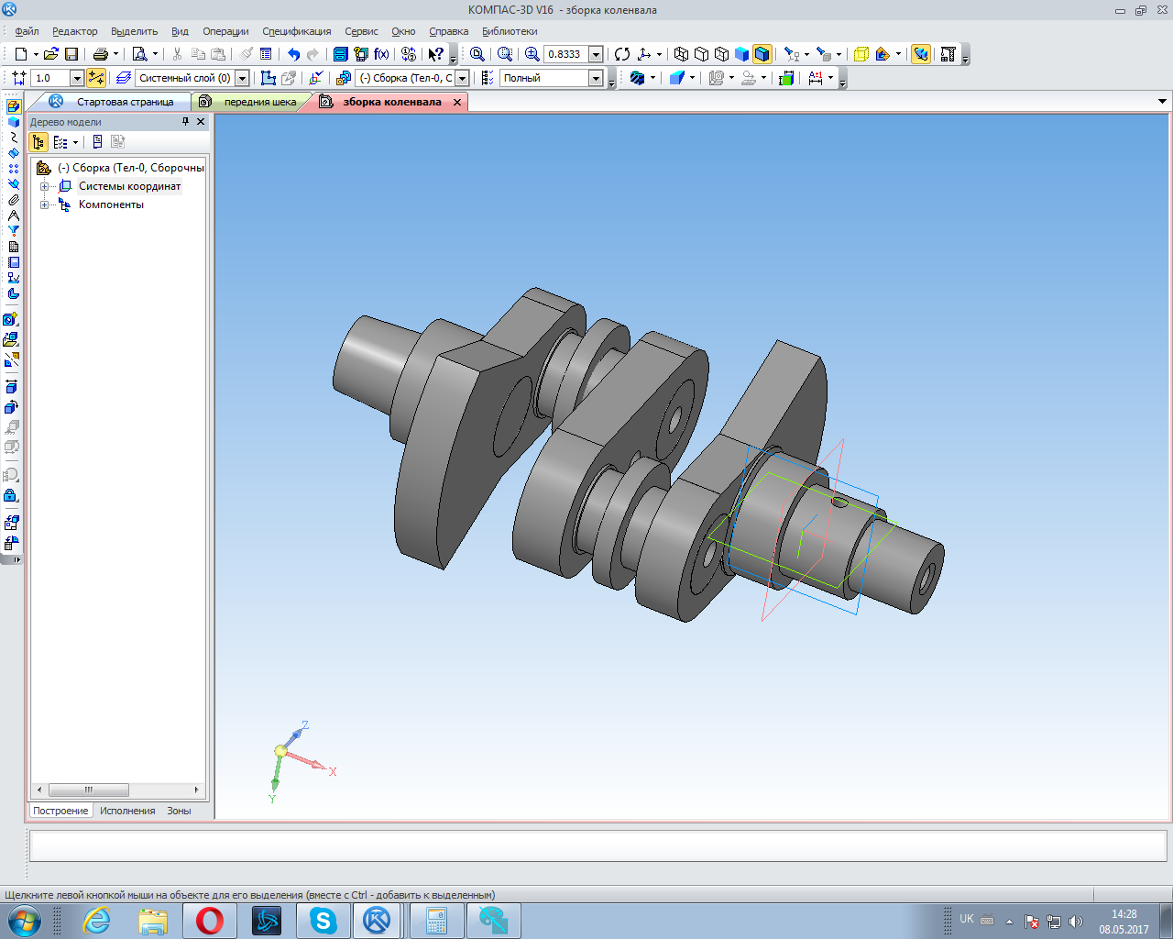
Task: Open the Variables f(x) tool
Action: click(x=381, y=54)
